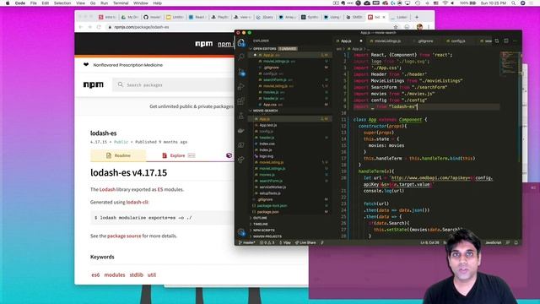Split the editor with the split icon

[506, 41]
